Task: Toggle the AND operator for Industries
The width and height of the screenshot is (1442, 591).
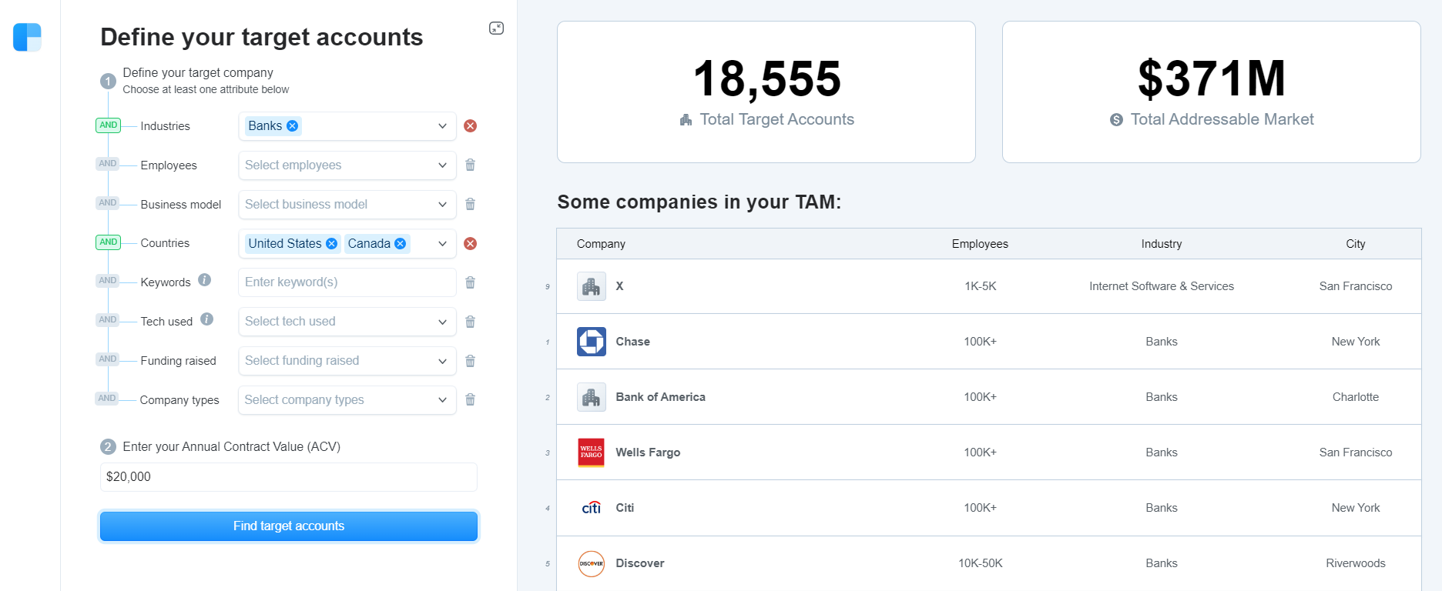Action: click(x=109, y=125)
